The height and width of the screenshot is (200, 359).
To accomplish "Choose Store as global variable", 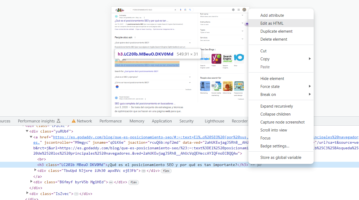I will pos(281,158).
